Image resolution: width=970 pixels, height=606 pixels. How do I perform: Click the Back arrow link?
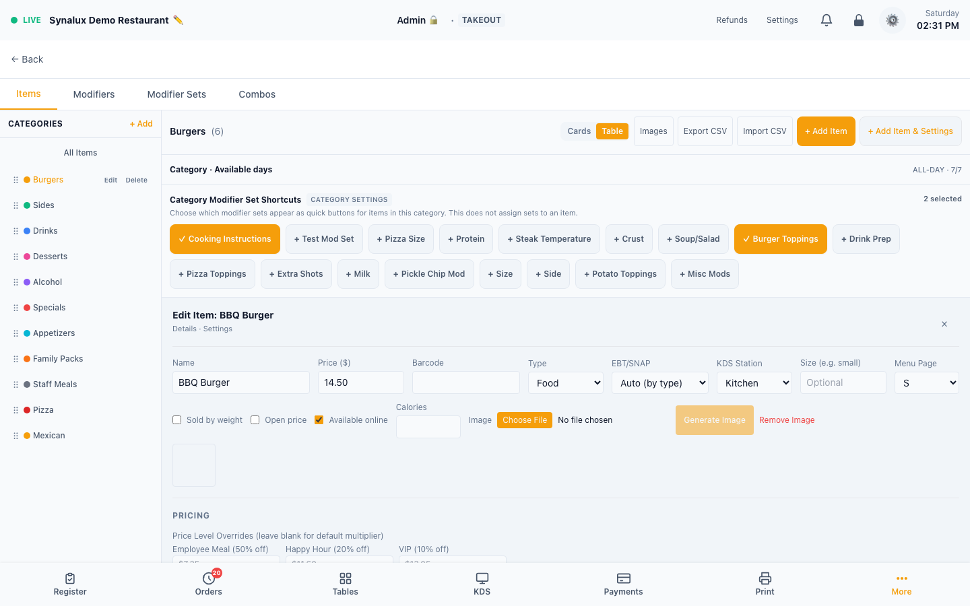pyautogui.click(x=27, y=59)
